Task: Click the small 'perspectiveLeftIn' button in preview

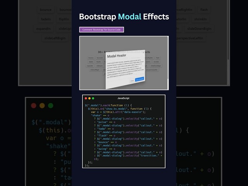Action: pos(152,70)
